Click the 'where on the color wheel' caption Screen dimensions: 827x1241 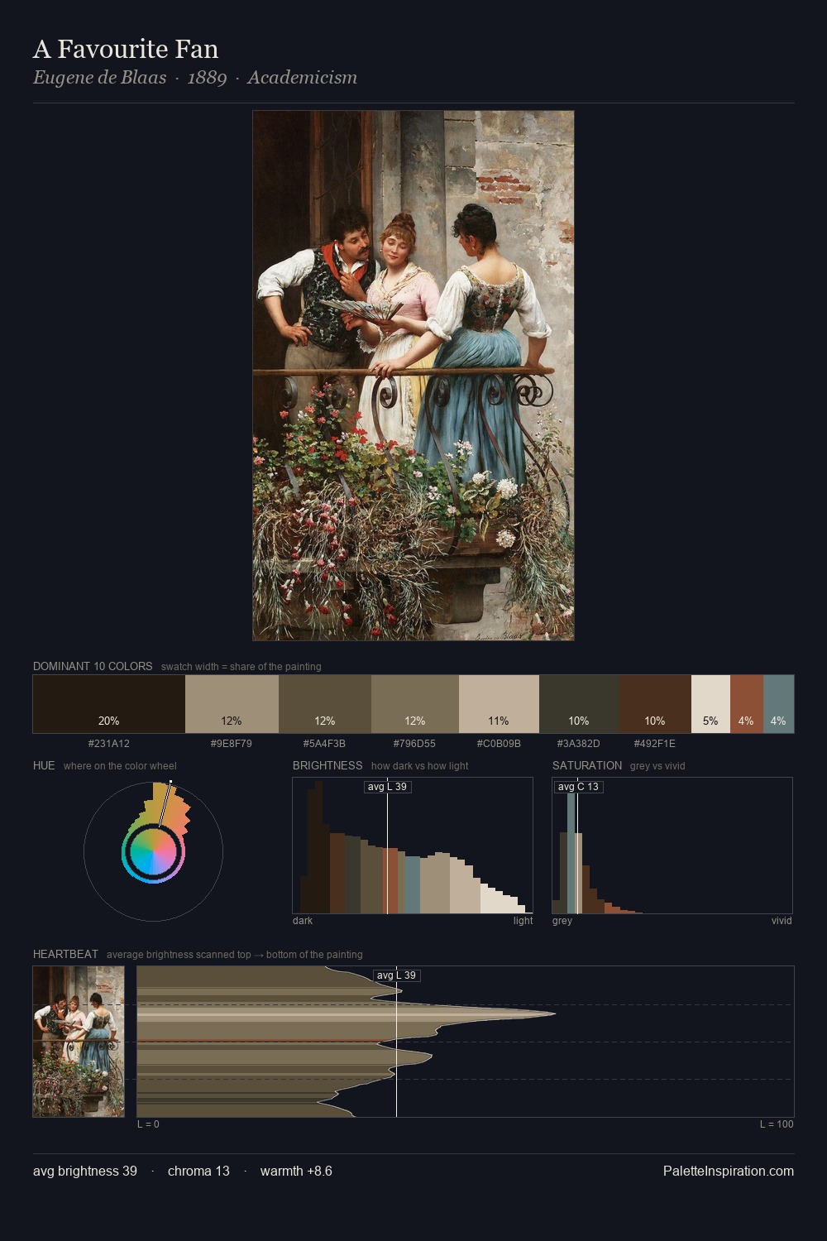(120, 766)
